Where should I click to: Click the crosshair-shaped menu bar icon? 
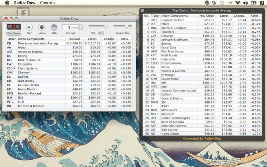[x=230, y=3]
